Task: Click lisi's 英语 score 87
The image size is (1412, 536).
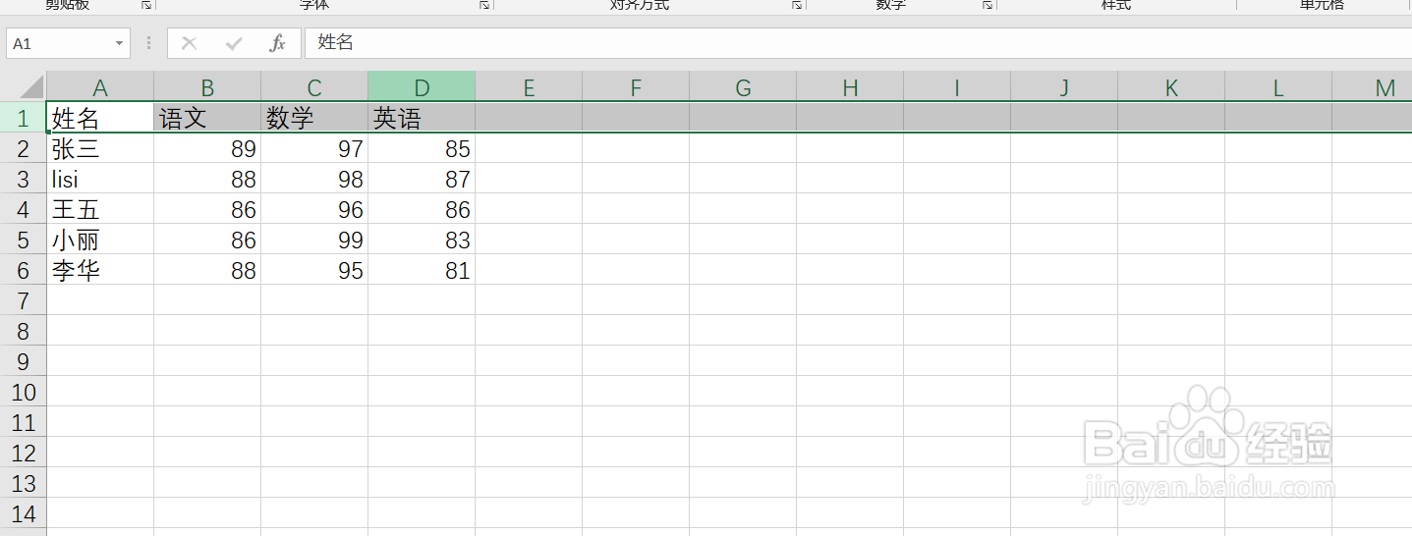Action: pyautogui.click(x=422, y=179)
